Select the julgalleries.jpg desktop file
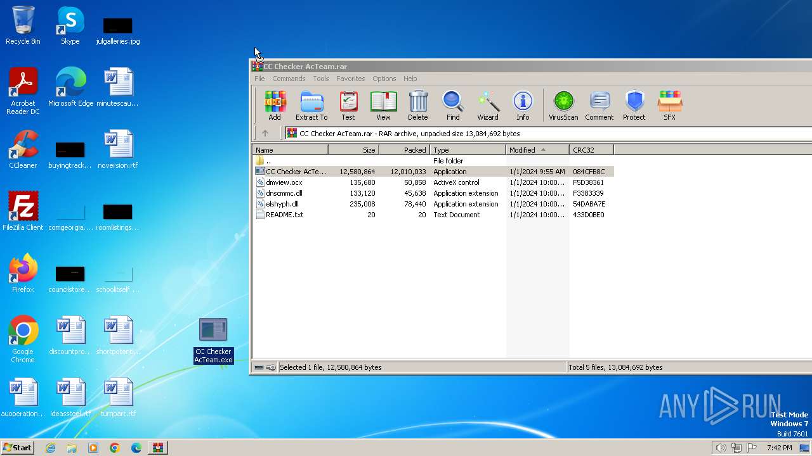Viewport: 812px width, 456px height. click(x=118, y=30)
